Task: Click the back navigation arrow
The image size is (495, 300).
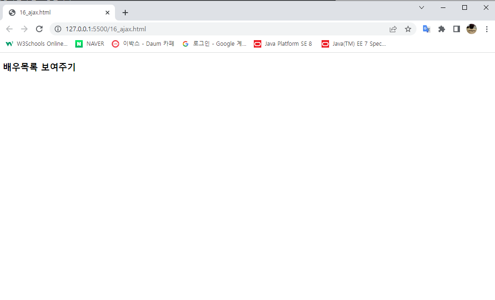Action: pos(9,29)
